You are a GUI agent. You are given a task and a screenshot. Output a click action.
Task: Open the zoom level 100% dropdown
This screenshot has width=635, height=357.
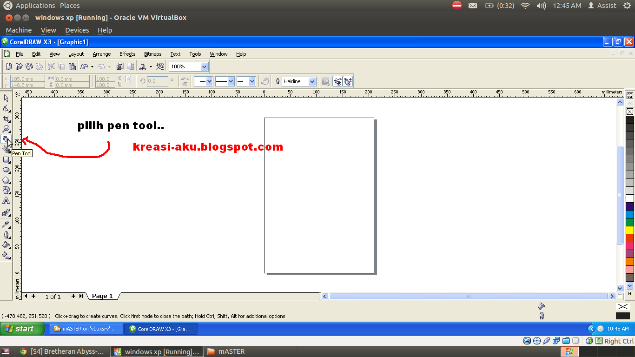click(x=204, y=66)
